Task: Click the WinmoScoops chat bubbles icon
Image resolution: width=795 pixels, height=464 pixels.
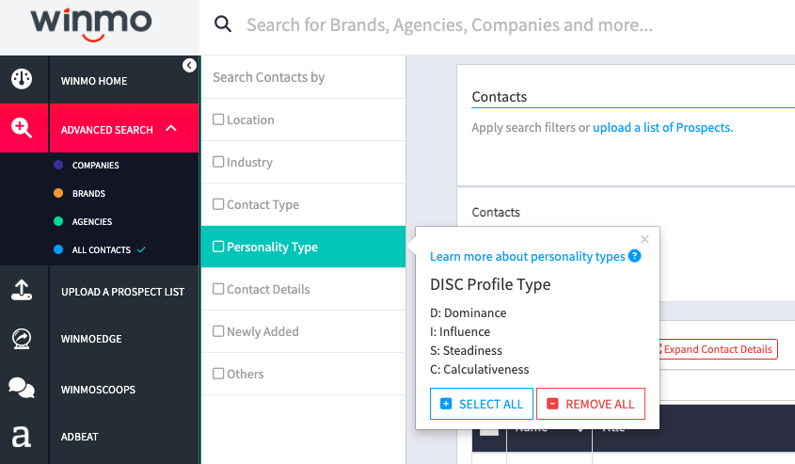Action: click(22, 388)
